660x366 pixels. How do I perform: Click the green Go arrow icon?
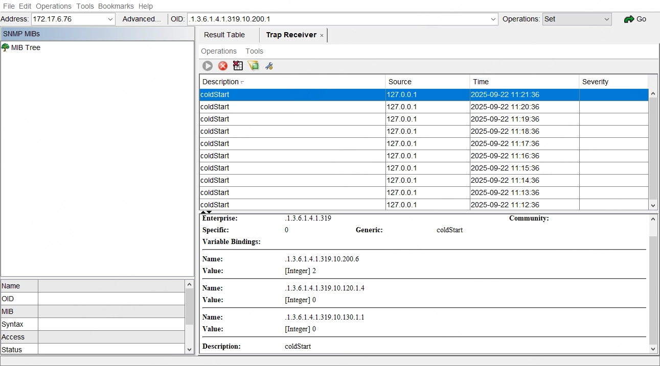(635, 19)
